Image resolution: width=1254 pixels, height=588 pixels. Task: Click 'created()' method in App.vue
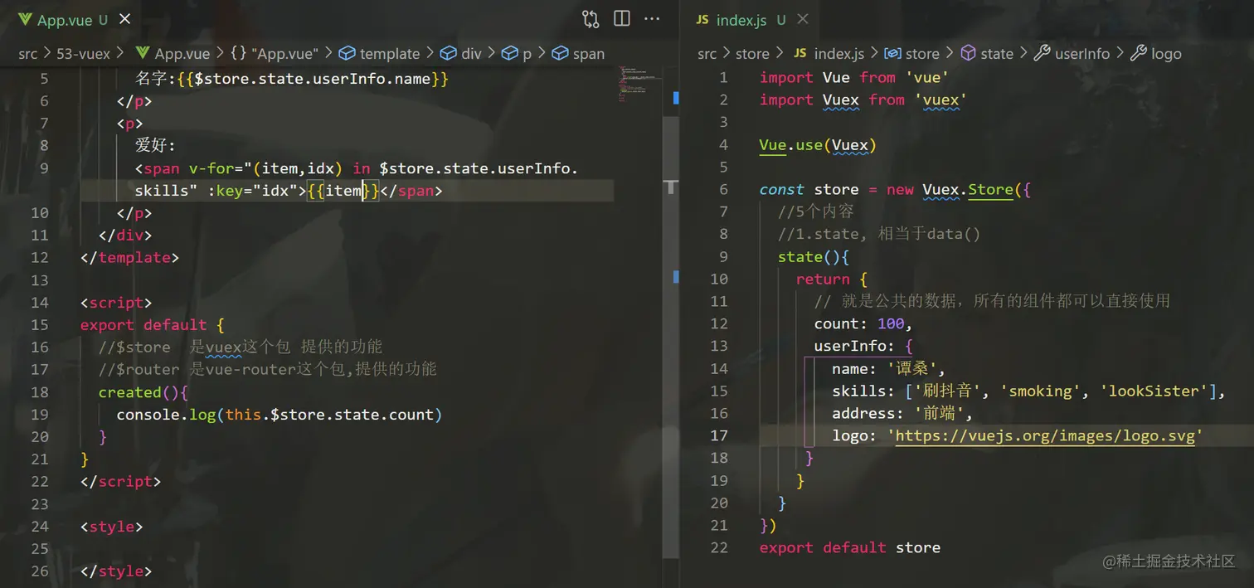tap(143, 391)
